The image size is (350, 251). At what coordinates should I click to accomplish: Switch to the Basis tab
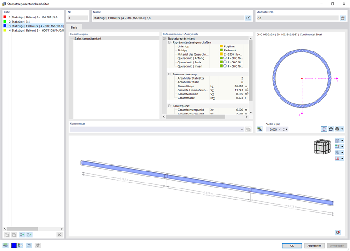point(74,27)
